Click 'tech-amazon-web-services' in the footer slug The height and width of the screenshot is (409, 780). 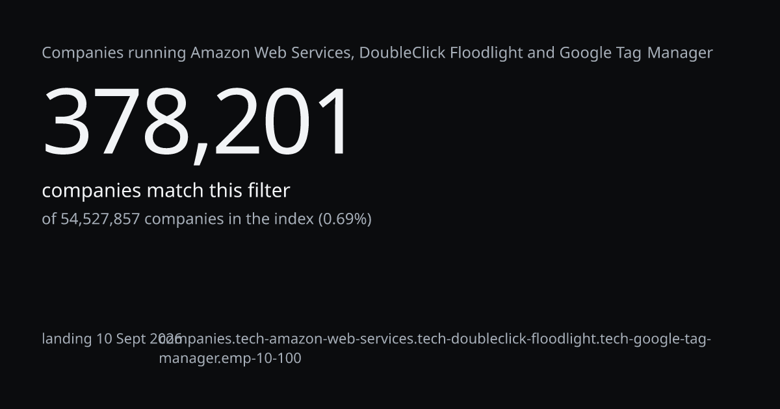(324, 339)
